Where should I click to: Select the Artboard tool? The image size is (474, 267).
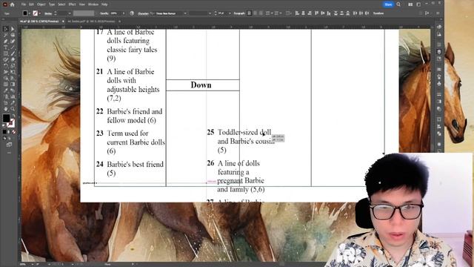(x=5, y=102)
